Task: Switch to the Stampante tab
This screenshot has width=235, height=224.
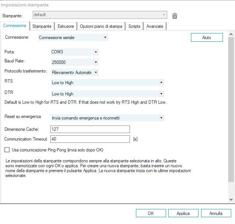Action: point(42,26)
